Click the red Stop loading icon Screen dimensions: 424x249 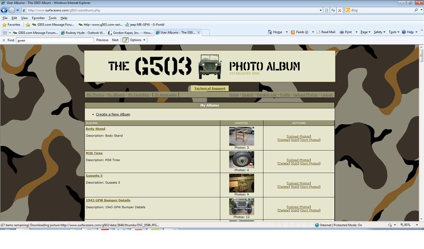(340, 10)
